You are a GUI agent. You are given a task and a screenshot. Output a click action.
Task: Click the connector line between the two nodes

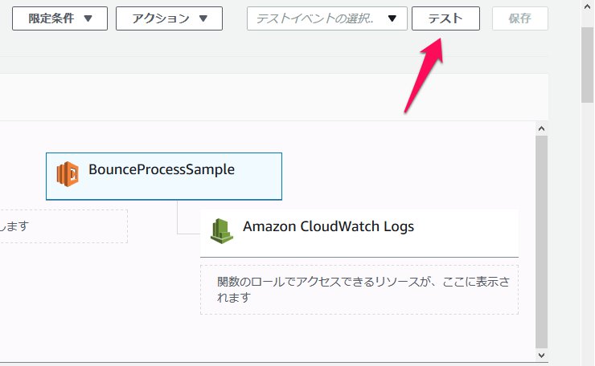pyautogui.click(x=178, y=217)
